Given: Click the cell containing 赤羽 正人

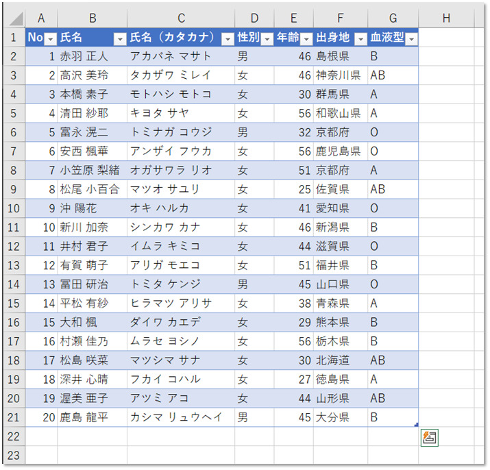Looking at the screenshot, I should [93, 57].
